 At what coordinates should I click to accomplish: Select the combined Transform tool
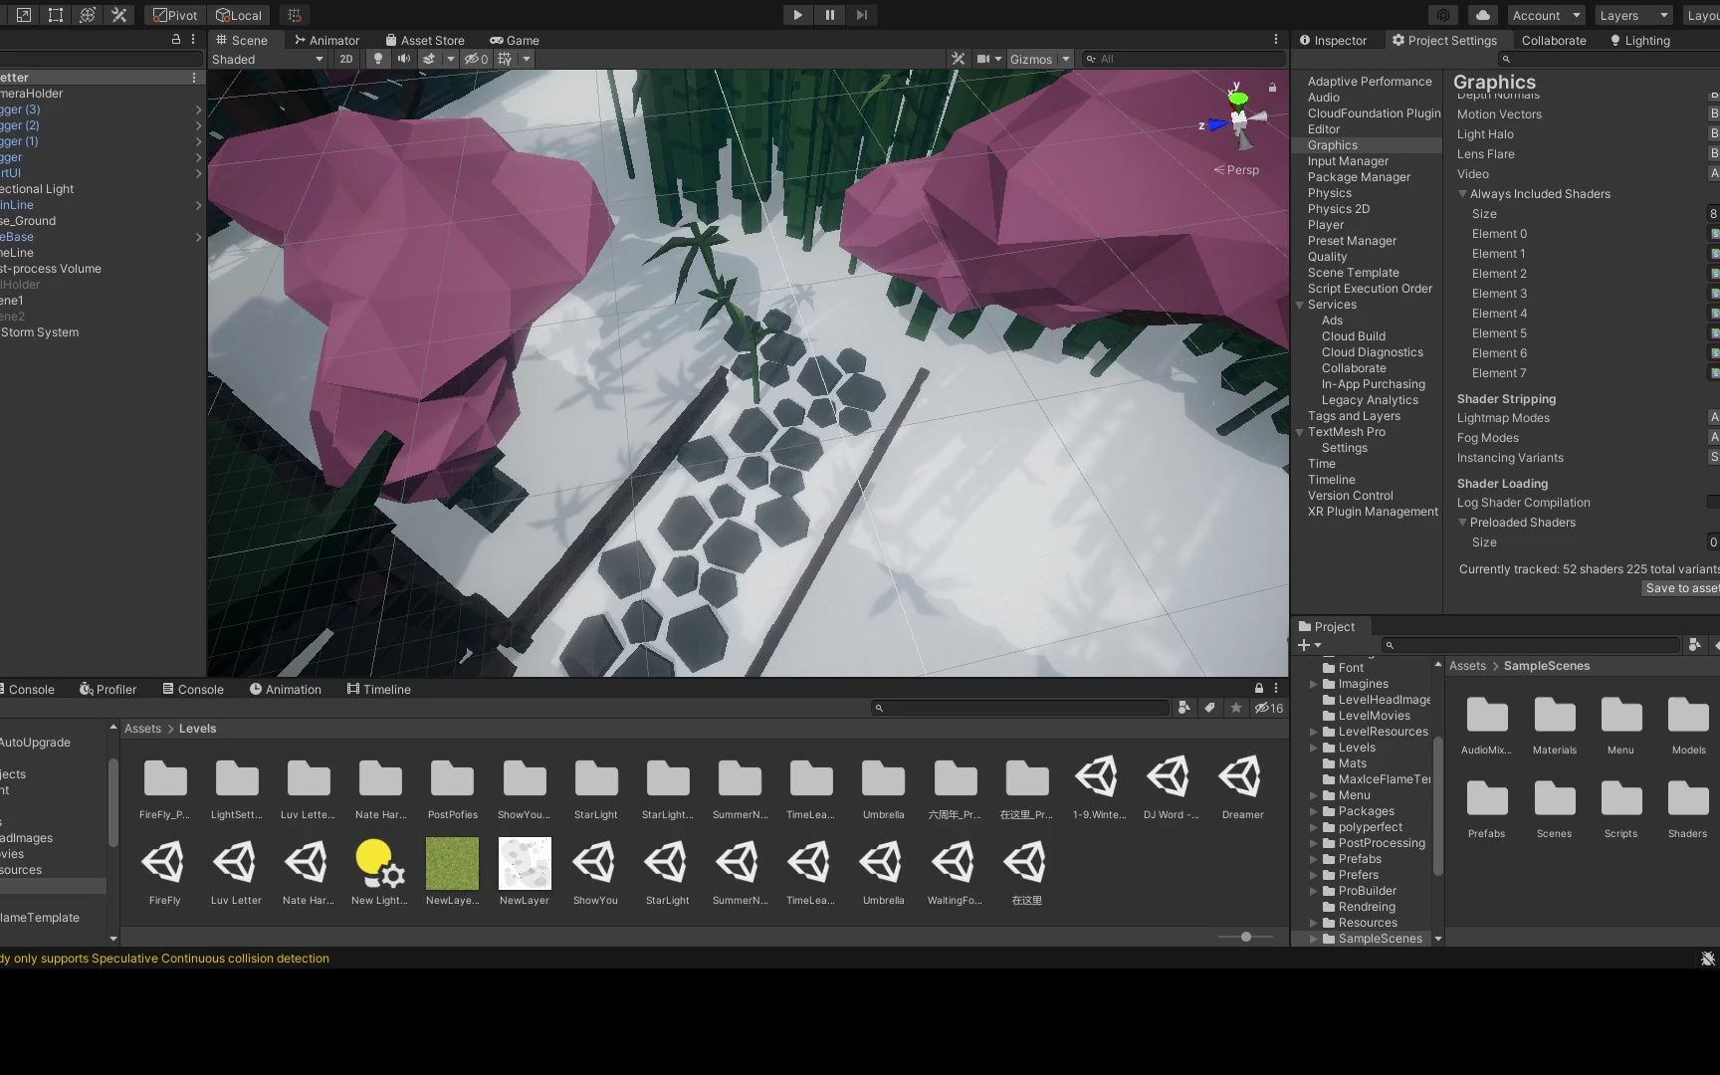(88, 15)
